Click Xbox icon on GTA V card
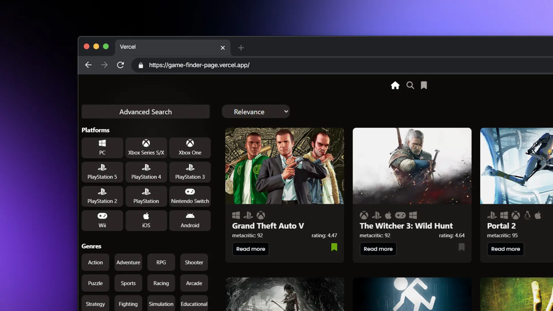Viewport: 553px width, 311px height. pos(261,215)
